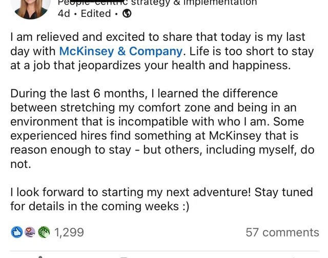Viewport: 328px width, 258px height.
Task: Click the line experienced hires find something
Action: click(x=154, y=136)
